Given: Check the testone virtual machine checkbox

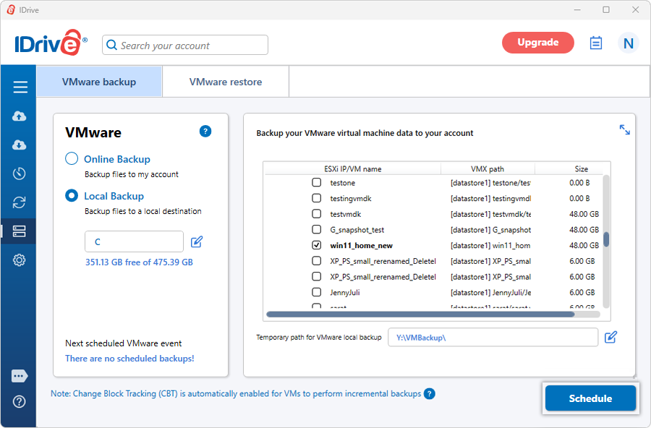Looking at the screenshot, I should click(317, 183).
